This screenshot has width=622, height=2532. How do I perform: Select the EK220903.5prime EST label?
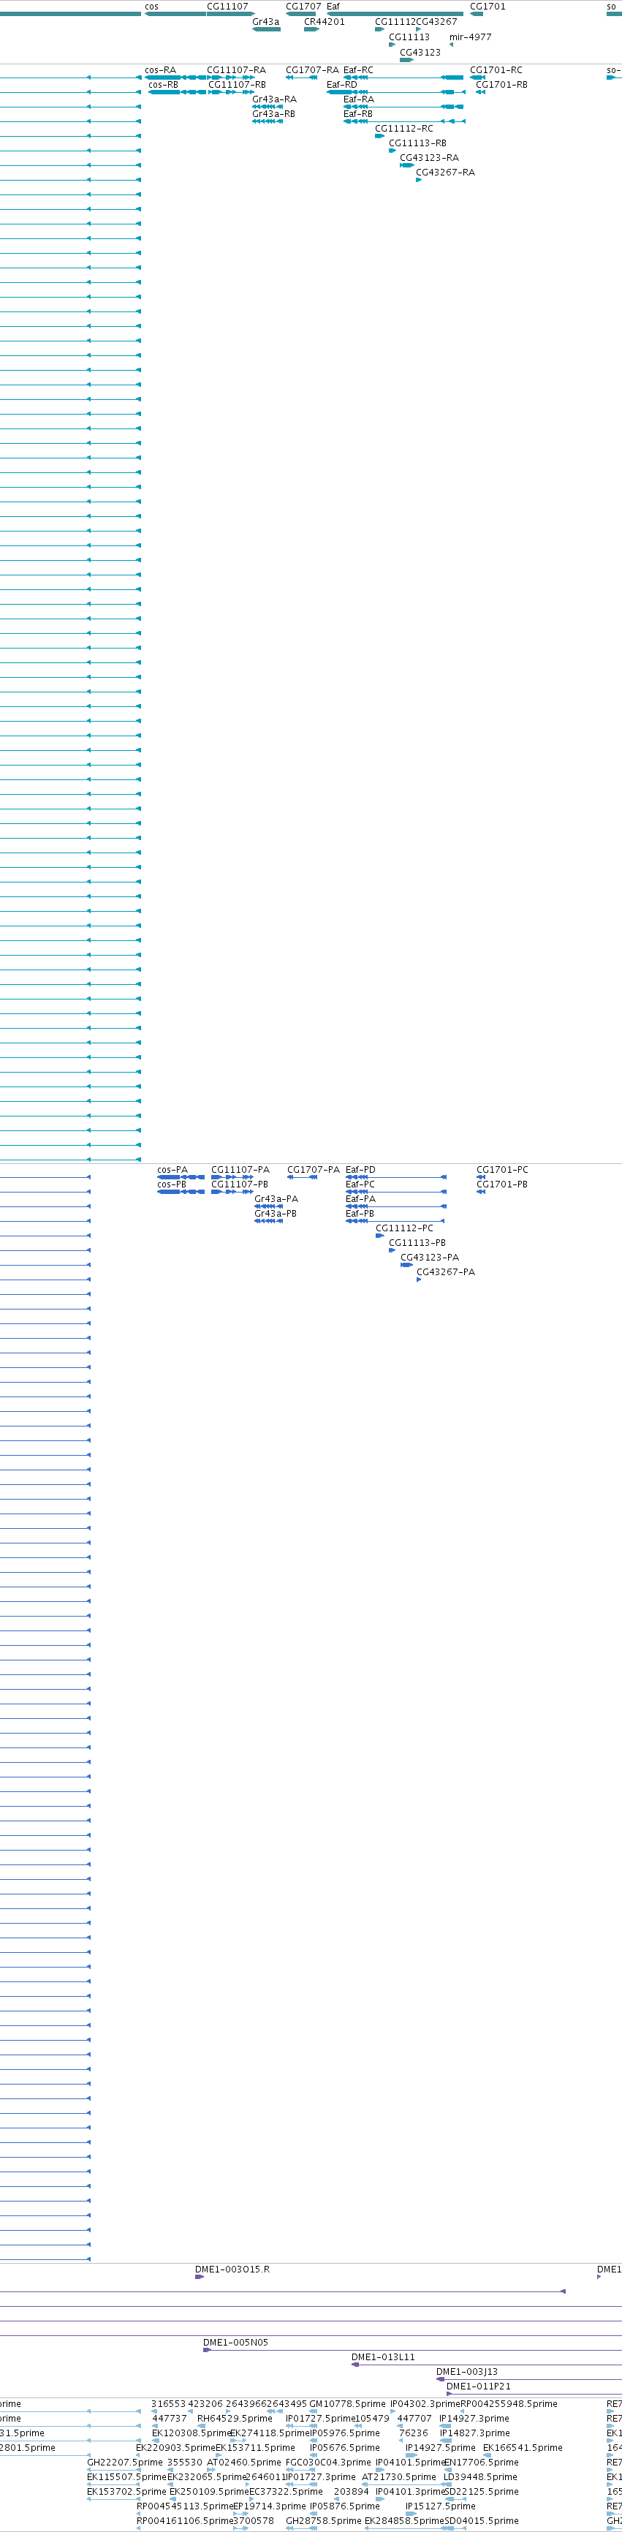175,2449
